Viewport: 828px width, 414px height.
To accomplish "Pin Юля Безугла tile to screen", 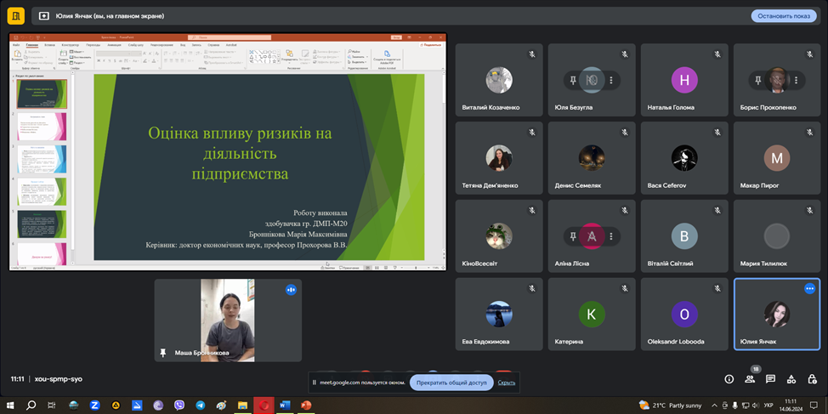I will pyautogui.click(x=572, y=80).
